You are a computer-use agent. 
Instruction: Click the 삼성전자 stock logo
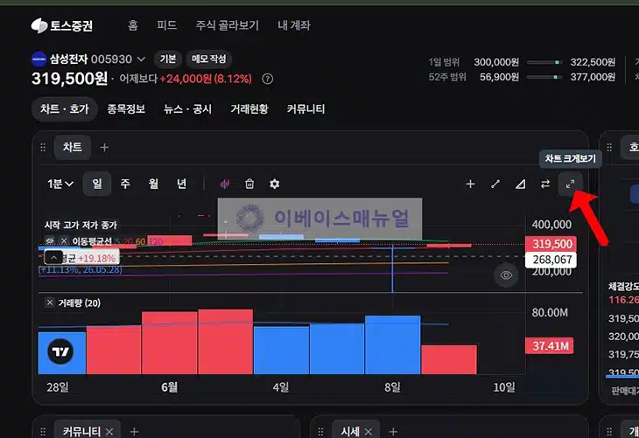point(39,59)
